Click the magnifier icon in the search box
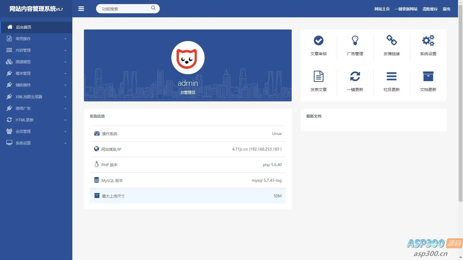The height and width of the screenshot is (260, 463). [153, 8]
